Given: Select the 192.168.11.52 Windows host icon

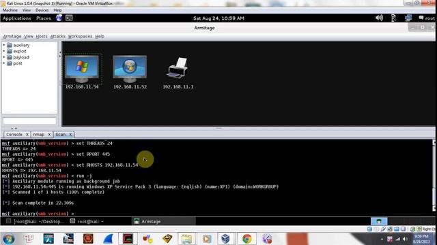Looking at the screenshot, I should (x=130, y=69).
